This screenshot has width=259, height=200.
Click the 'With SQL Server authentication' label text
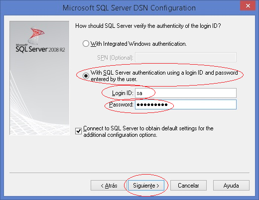click(164, 76)
